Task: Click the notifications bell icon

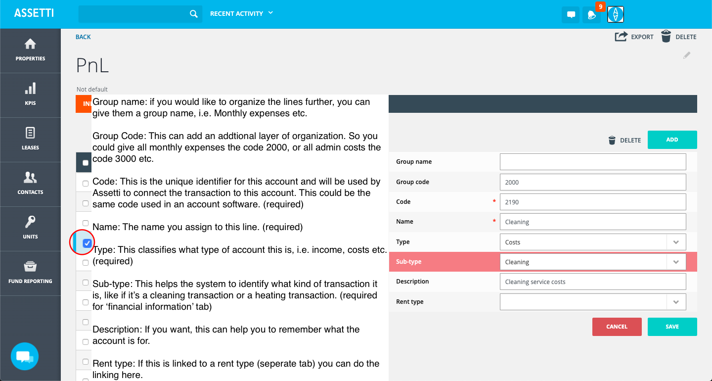Action: tap(591, 15)
